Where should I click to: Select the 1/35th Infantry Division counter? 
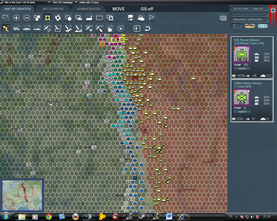click(x=242, y=98)
